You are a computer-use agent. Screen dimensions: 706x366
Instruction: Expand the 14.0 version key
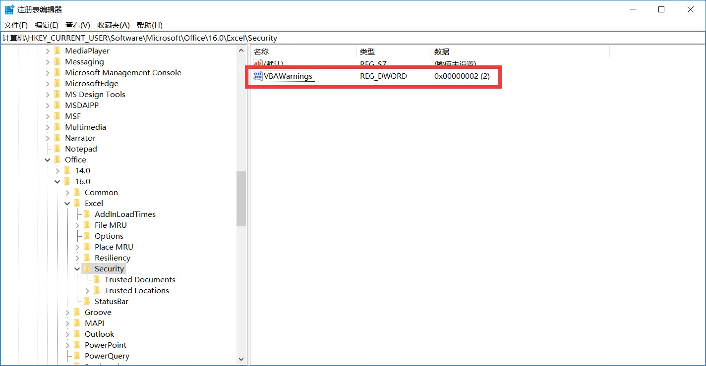click(x=58, y=170)
